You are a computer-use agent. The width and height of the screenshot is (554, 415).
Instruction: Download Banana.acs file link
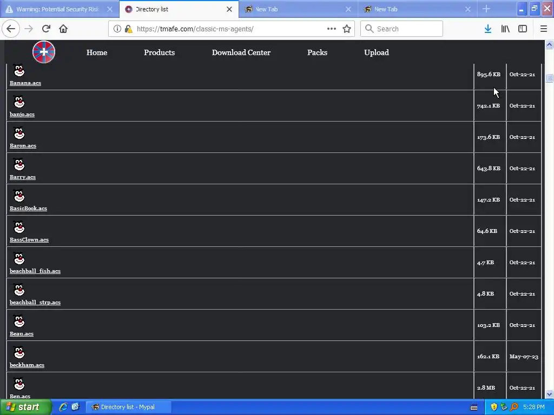[x=25, y=83]
